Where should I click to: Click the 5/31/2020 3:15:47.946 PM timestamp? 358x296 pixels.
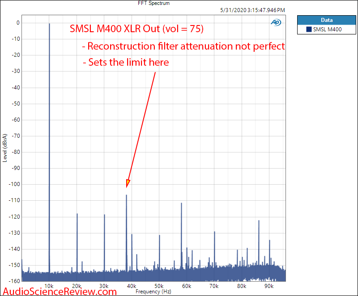pos(252,10)
